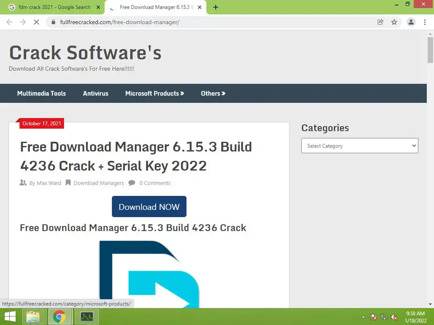This screenshot has height=325, width=434.
Task: Stop loading the page
Action: [x=36, y=22]
